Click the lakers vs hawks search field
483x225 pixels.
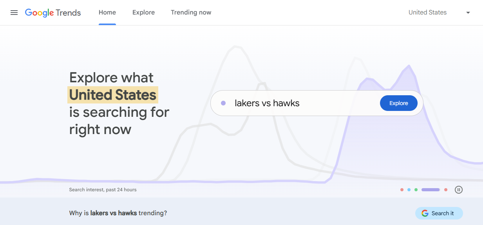click(298, 103)
